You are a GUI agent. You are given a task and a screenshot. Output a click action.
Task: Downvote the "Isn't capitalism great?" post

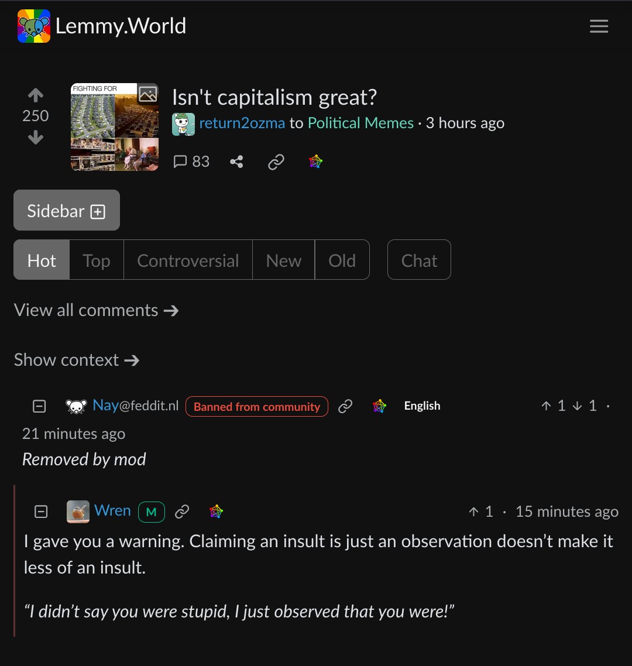pos(36,137)
